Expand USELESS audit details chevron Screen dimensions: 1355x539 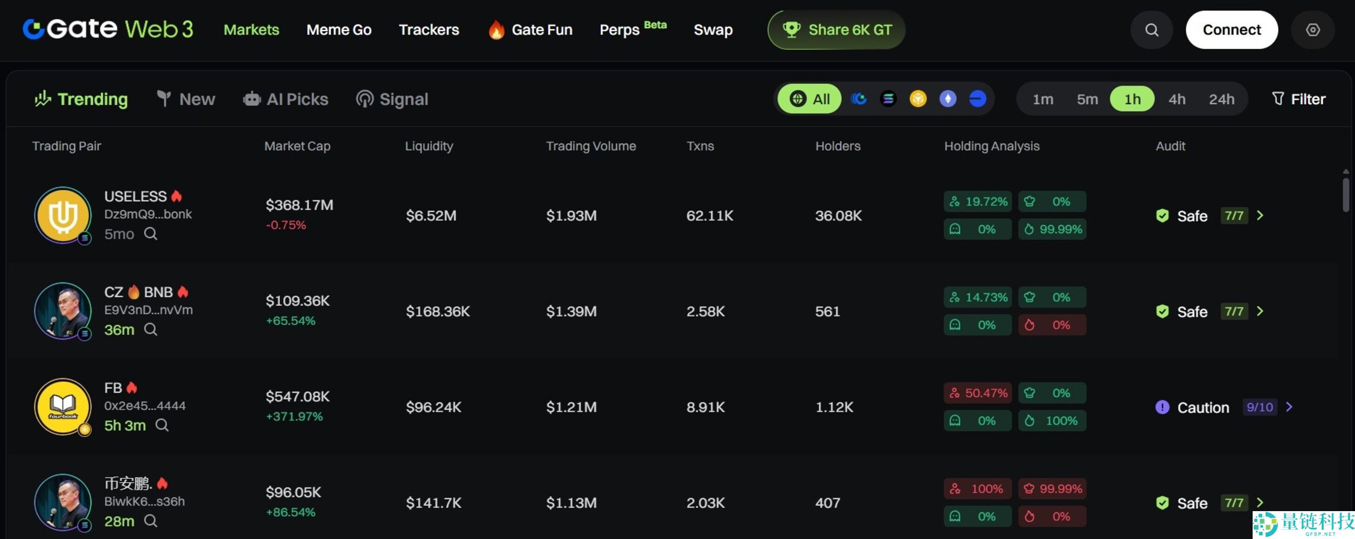point(1260,216)
